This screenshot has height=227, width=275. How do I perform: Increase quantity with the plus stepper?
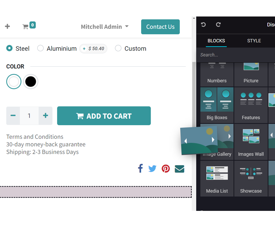point(45,116)
